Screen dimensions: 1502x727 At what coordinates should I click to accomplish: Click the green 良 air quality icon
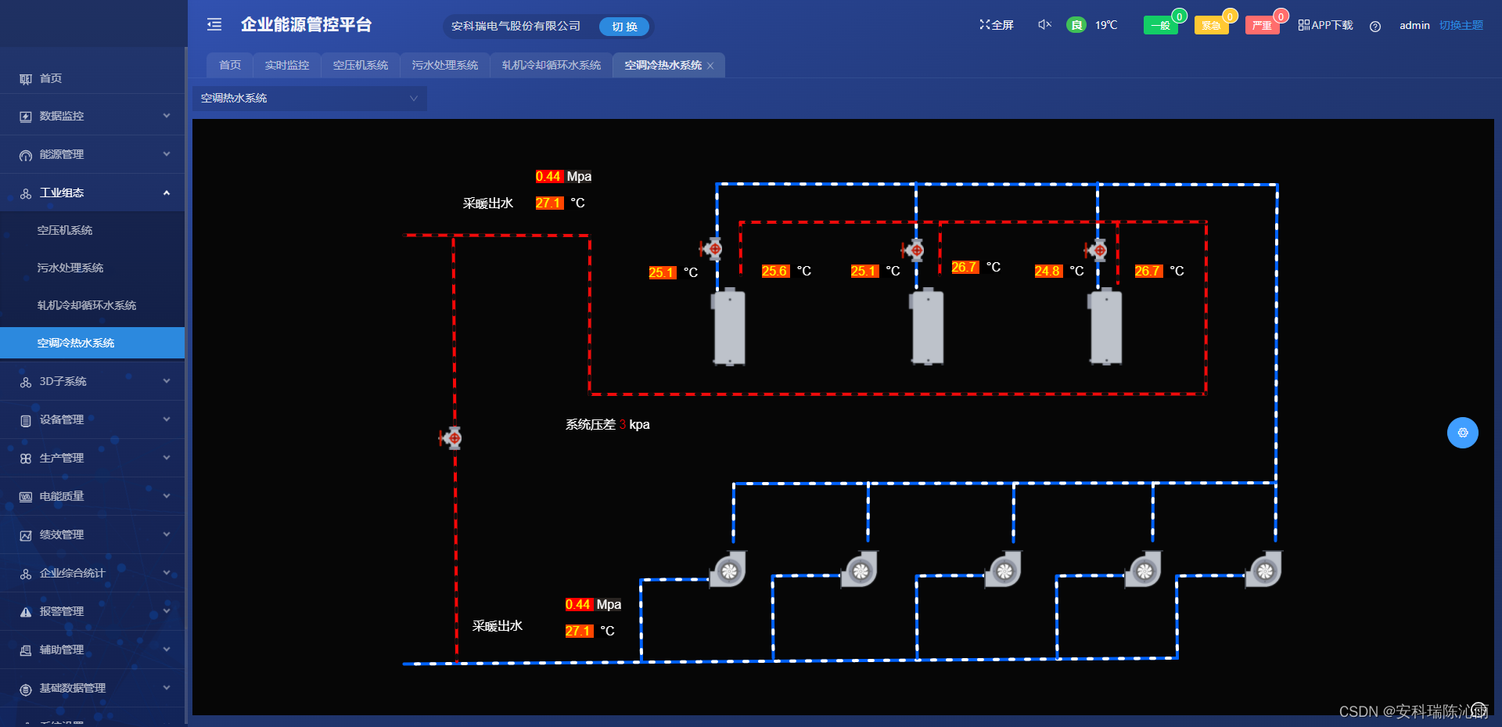[1076, 25]
